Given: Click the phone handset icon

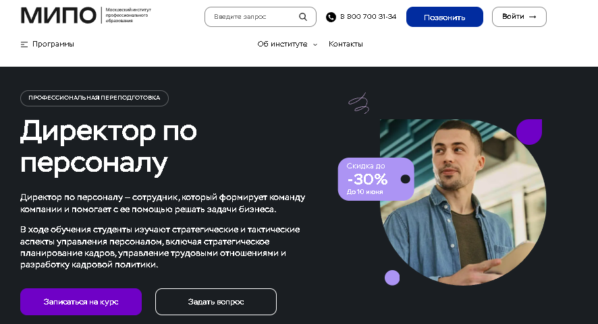Looking at the screenshot, I should [331, 17].
